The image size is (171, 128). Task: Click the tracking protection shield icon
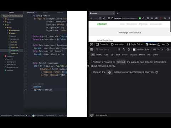point(109,18)
